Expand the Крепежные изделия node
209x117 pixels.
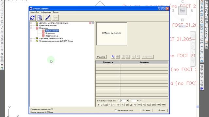point(31,25)
